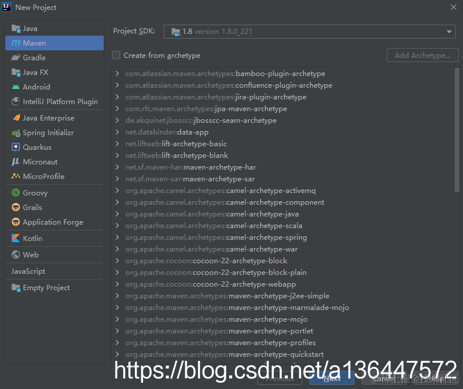Click the Java FX folder icon
Viewport: 463px width, 389px height.
point(16,72)
